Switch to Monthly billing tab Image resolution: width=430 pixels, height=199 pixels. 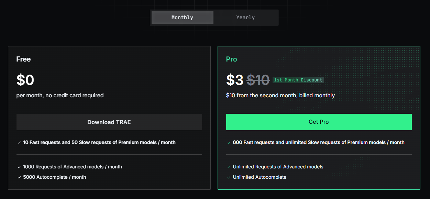pos(182,18)
